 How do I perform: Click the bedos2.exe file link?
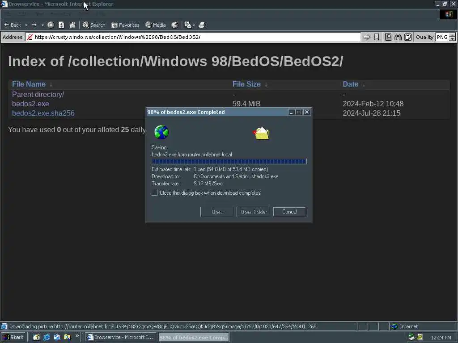coord(30,104)
